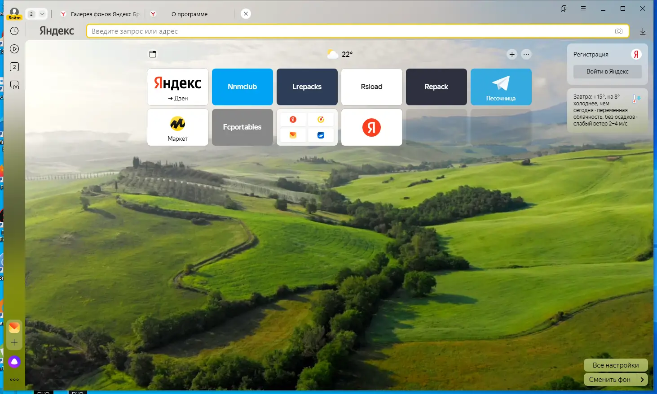Click the thermometer icon in forecast card
The height and width of the screenshot is (394, 657).
coord(637,99)
